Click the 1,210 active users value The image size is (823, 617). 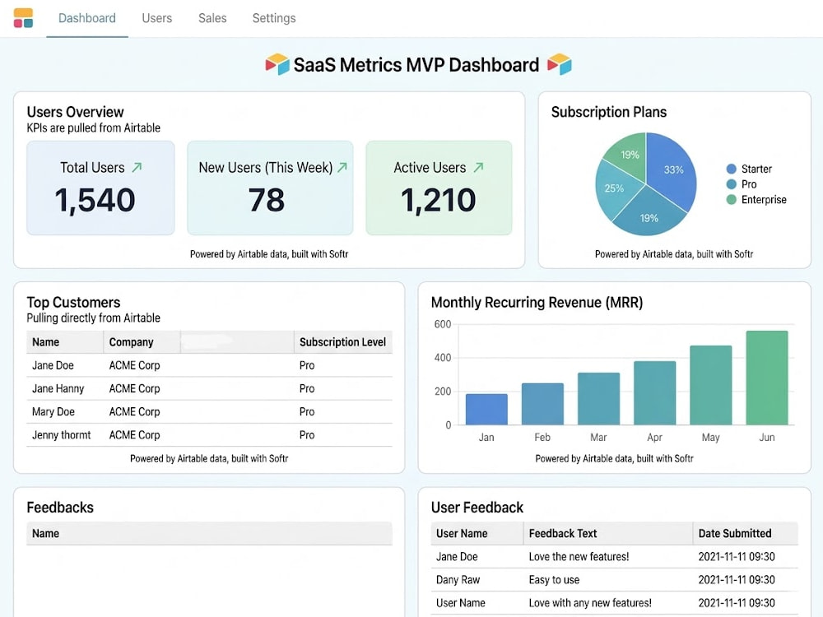439,201
